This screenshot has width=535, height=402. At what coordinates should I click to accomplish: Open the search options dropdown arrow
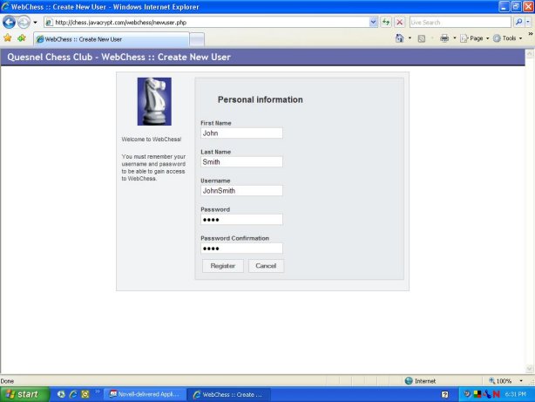pos(528,23)
